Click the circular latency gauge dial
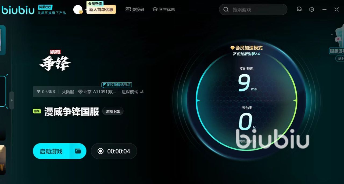Viewport: 344px width, 184px height. click(x=246, y=100)
